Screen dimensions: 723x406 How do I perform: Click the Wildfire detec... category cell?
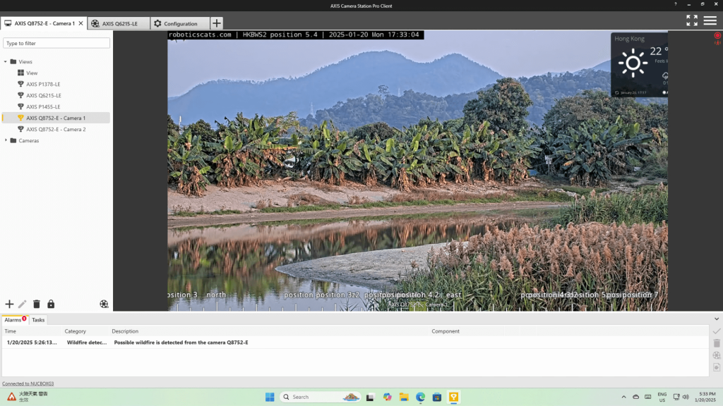tap(87, 343)
